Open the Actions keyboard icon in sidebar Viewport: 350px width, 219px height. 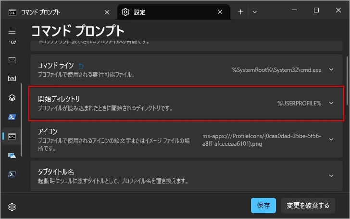coord(12,78)
